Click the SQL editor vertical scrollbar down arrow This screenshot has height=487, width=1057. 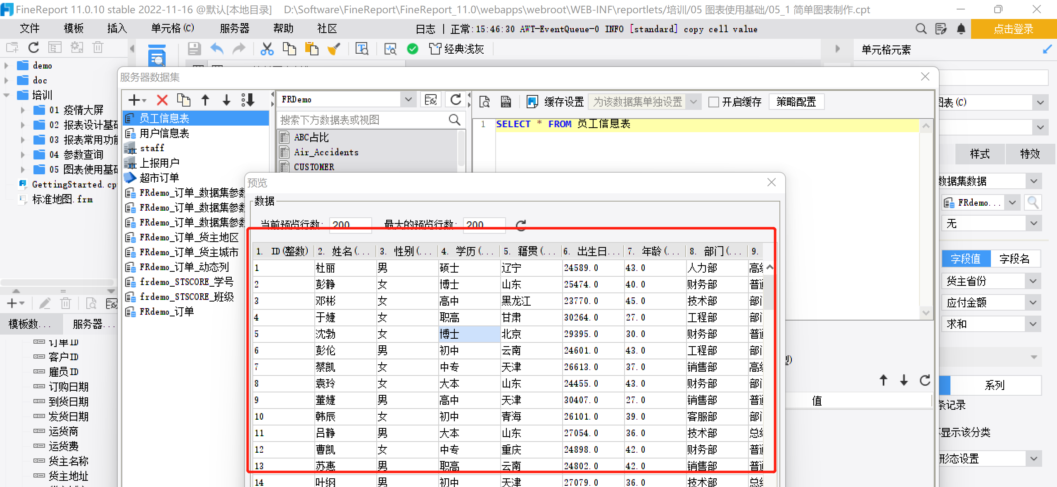point(926,313)
